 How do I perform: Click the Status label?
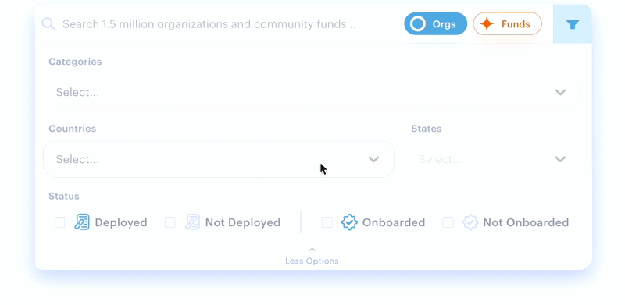coord(64,196)
